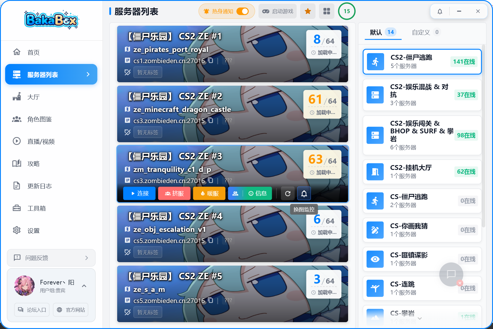Viewport: 493px width, 329px height.
Task: Open the 首页 home page
Action: (51, 52)
